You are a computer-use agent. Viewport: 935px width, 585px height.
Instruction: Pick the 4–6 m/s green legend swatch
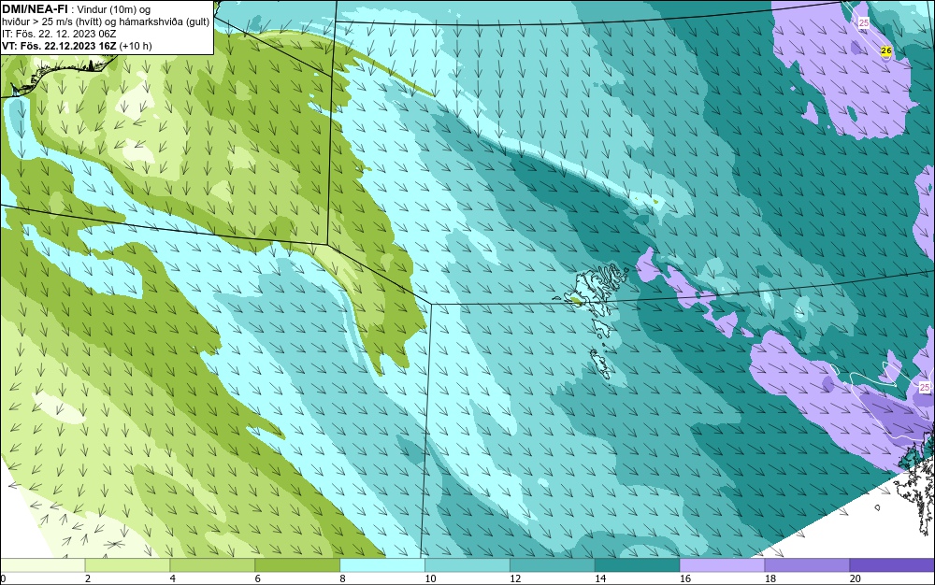tap(212, 564)
